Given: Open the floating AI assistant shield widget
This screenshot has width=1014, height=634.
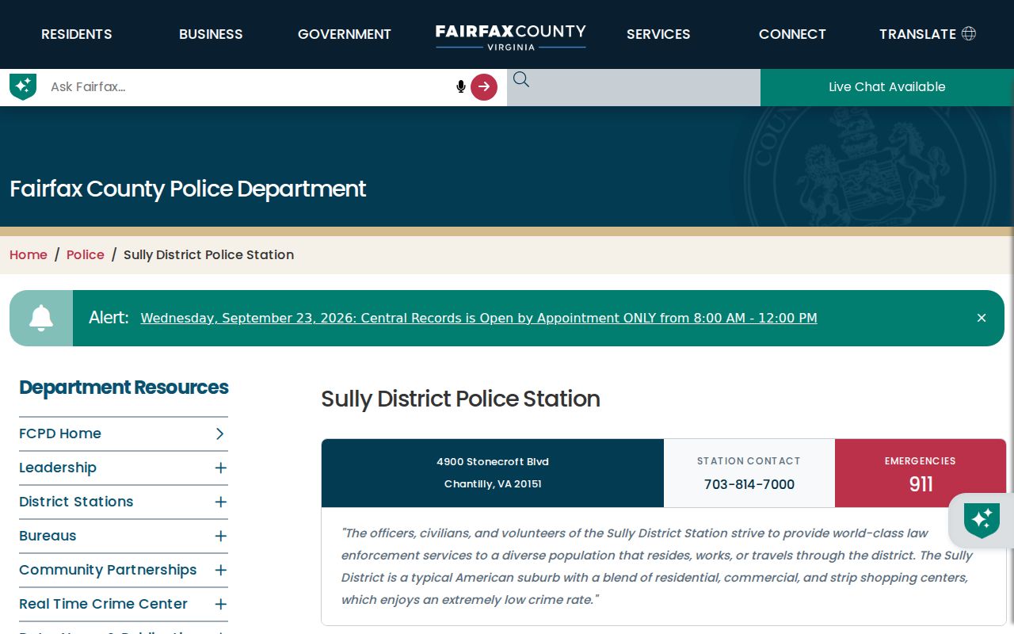Looking at the screenshot, I should 982,520.
